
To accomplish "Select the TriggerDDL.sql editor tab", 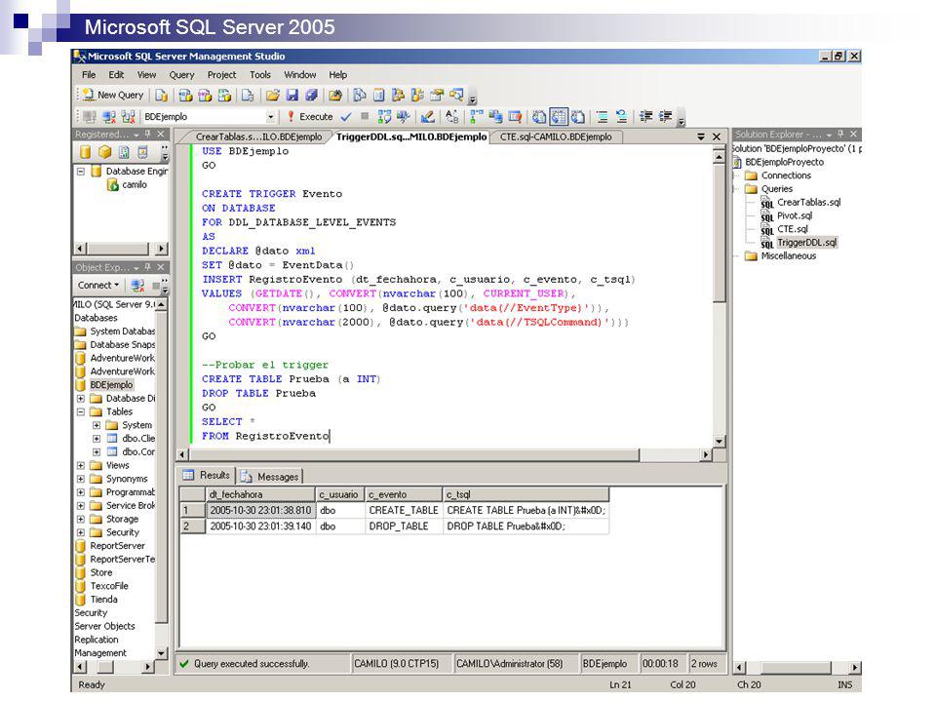I will point(411,136).
